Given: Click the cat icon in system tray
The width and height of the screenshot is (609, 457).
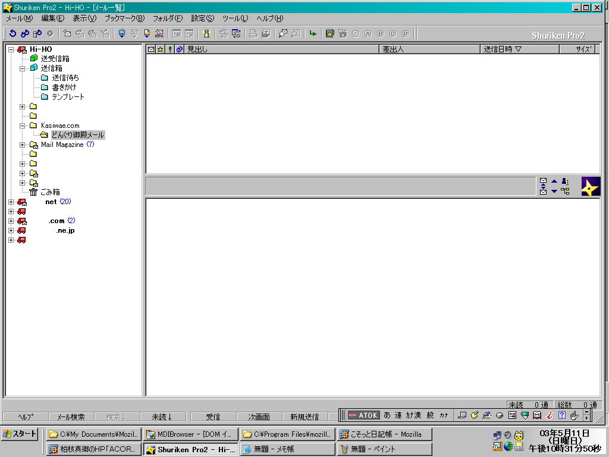Looking at the screenshot, I should click(x=519, y=435).
